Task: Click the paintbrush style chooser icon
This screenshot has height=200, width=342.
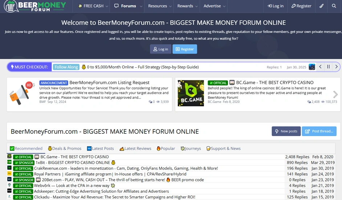Action: click(321, 6)
